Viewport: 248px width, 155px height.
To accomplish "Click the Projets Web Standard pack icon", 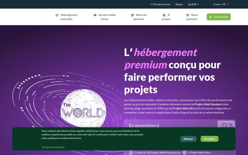I will (x=131, y=152).
